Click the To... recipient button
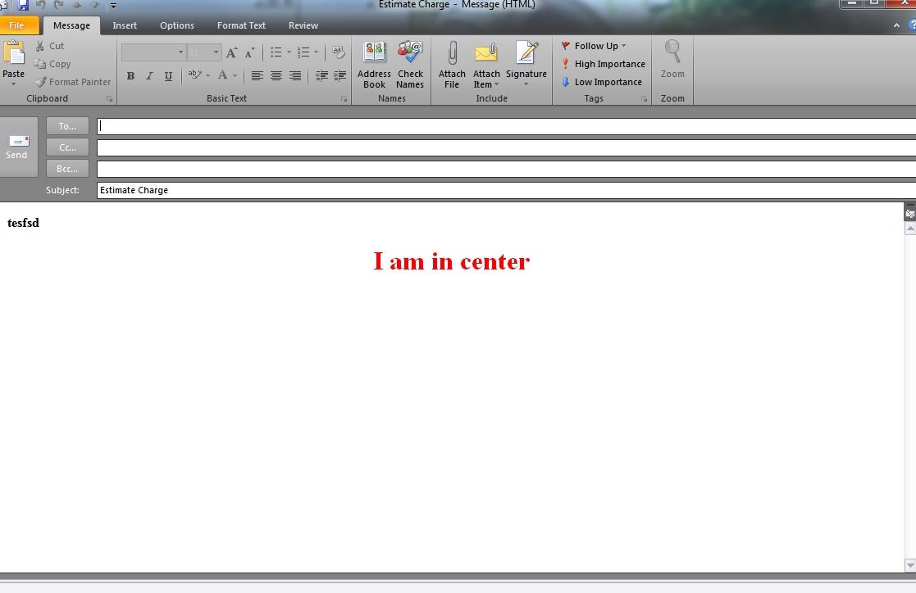The width and height of the screenshot is (916, 593). 67,126
